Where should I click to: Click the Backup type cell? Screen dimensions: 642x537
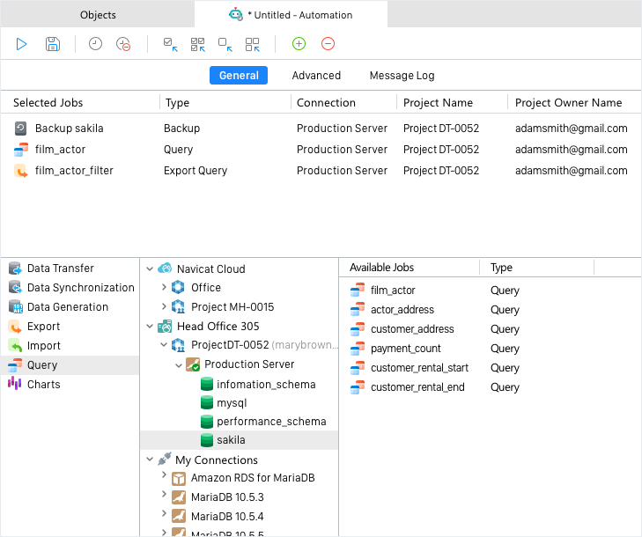[181, 129]
